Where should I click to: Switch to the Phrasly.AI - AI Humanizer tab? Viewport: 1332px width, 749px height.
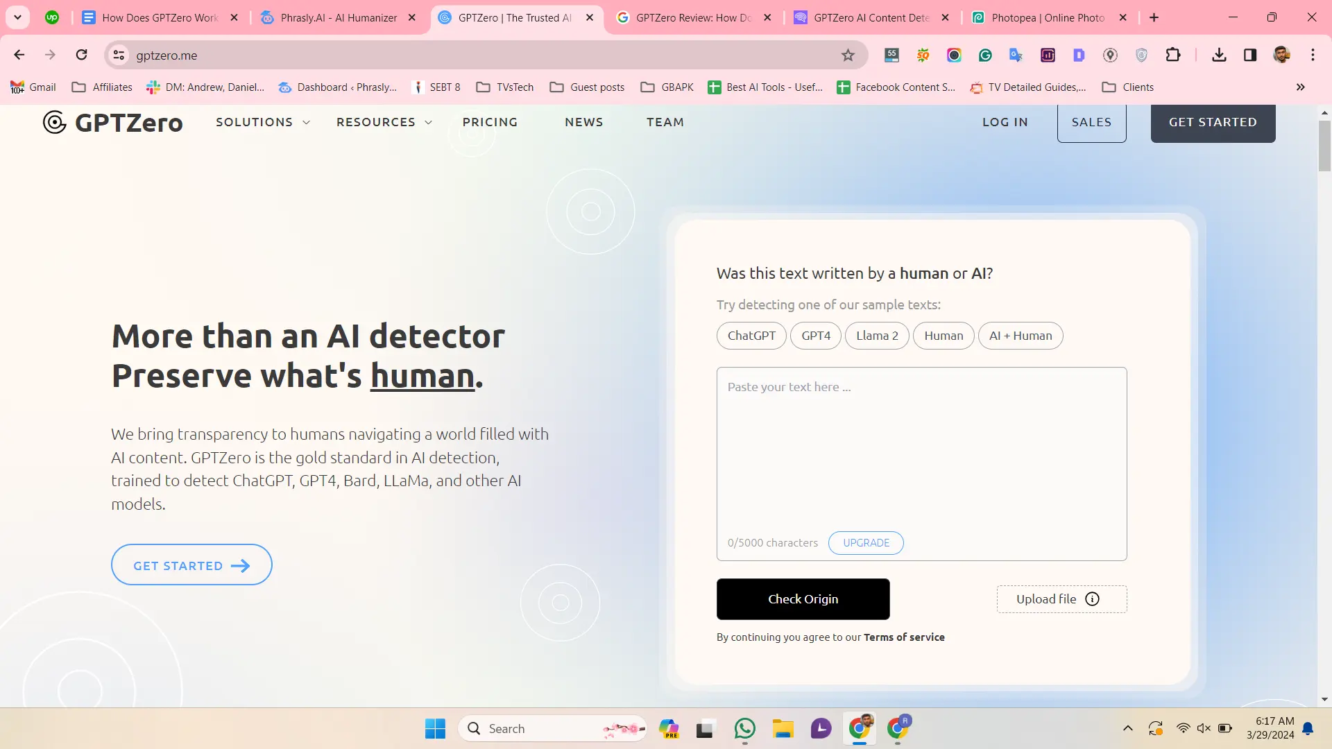pos(339,18)
